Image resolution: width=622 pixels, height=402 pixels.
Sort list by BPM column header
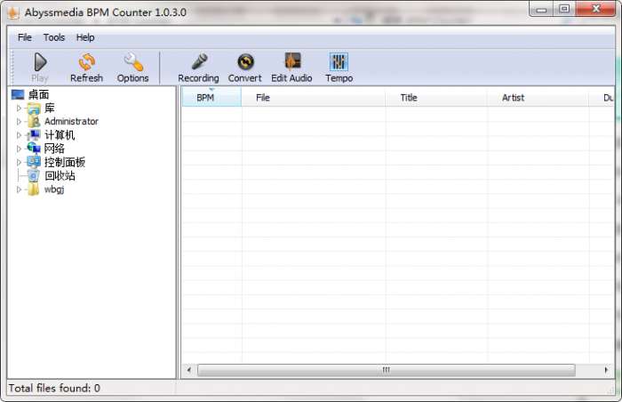211,97
